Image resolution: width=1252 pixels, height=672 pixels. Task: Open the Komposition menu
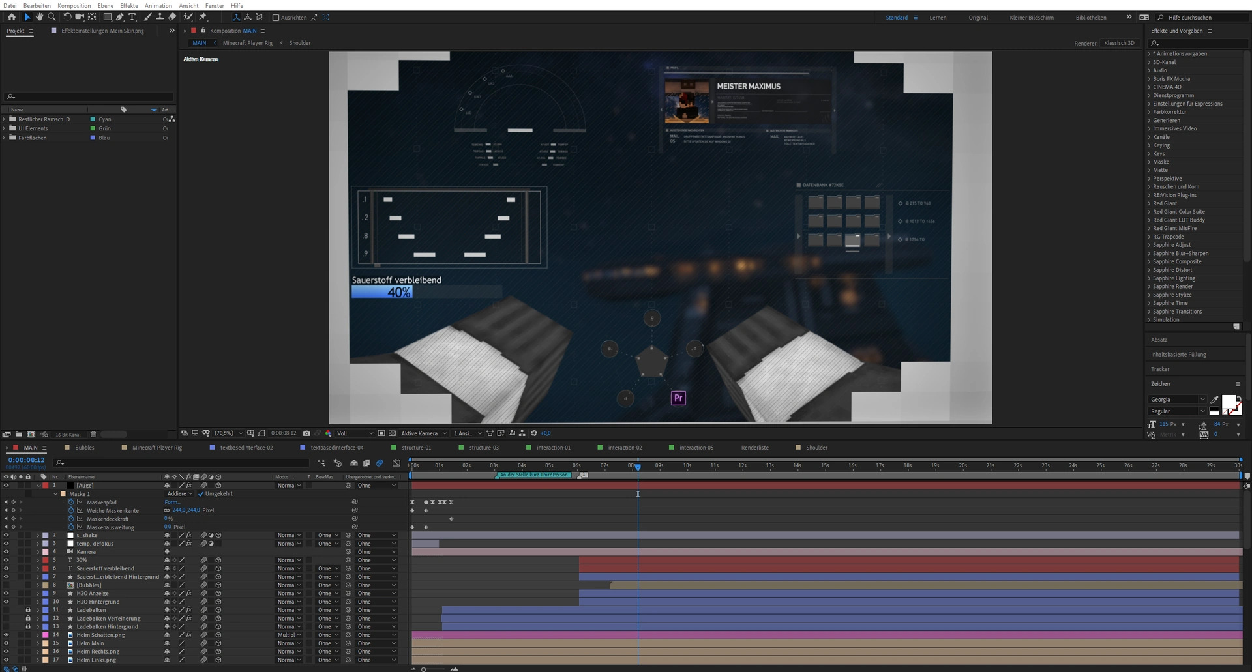[x=74, y=5]
